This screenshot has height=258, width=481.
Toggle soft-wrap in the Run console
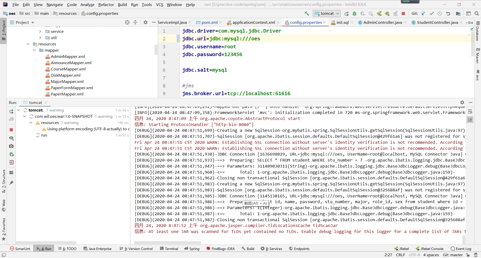click(470, 112)
